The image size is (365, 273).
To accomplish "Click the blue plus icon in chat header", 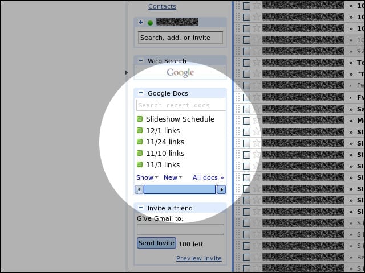I will coord(141,22).
